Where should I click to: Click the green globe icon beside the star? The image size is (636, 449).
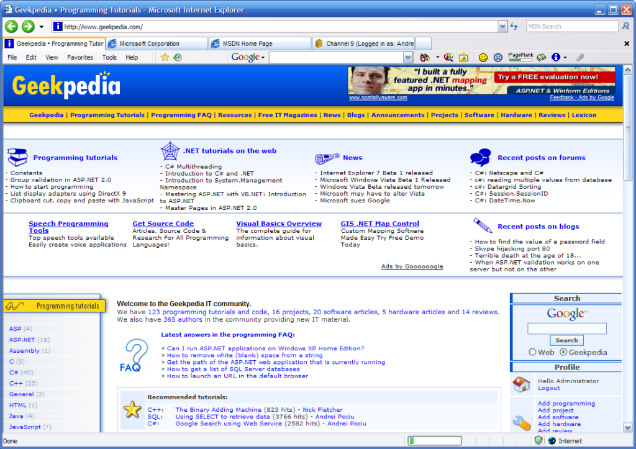[177, 57]
